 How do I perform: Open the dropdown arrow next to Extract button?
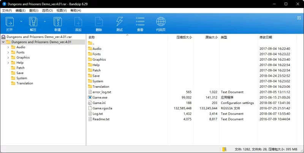[x=45, y=21]
